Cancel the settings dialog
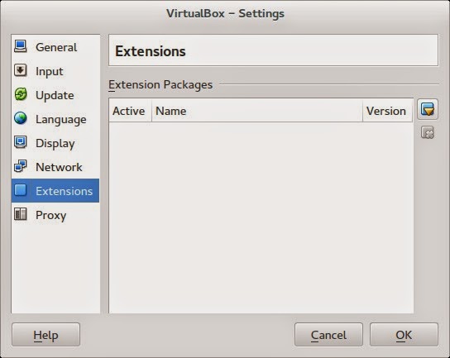 [x=328, y=335]
